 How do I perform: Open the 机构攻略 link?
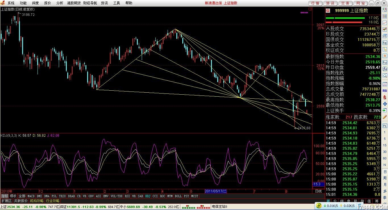(x=37, y=201)
